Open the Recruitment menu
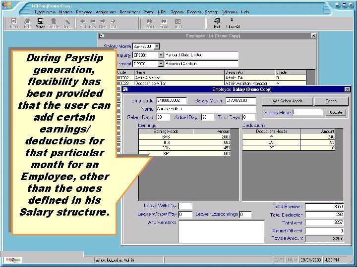 129,12
